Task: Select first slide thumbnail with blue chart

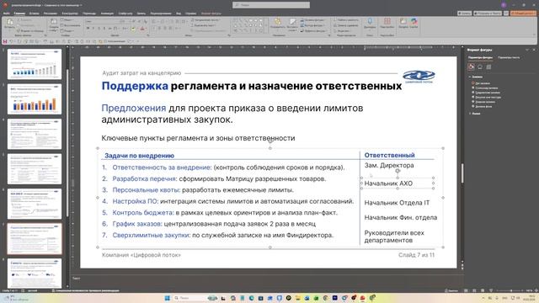Action: (35, 64)
